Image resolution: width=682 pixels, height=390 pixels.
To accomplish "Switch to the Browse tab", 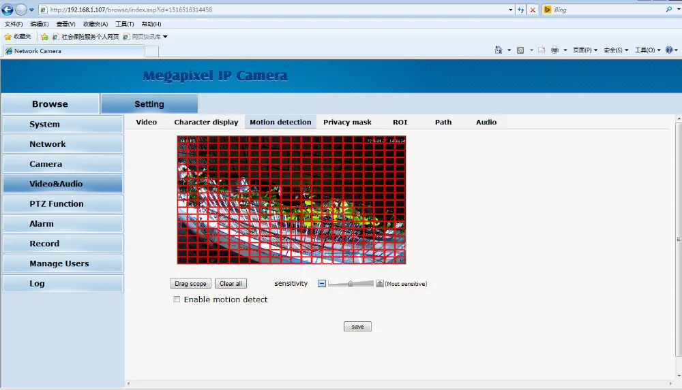I will click(x=50, y=104).
